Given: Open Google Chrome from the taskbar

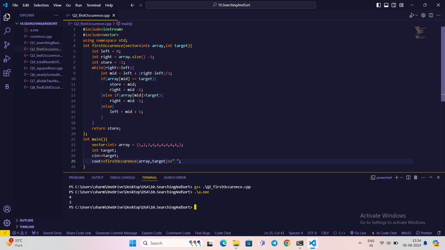Looking at the screenshot, I should point(286,243).
